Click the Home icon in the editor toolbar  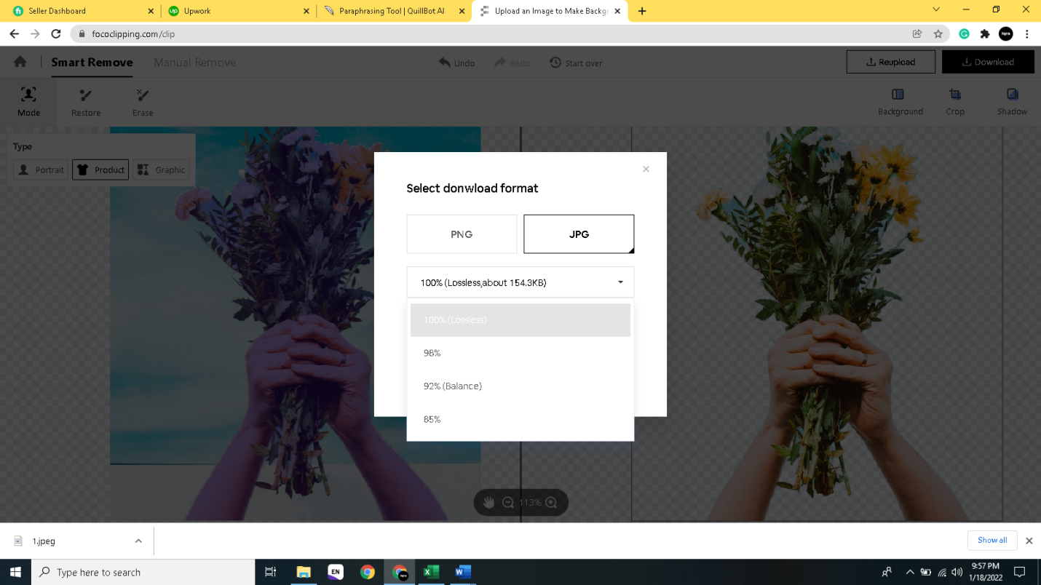click(x=20, y=63)
